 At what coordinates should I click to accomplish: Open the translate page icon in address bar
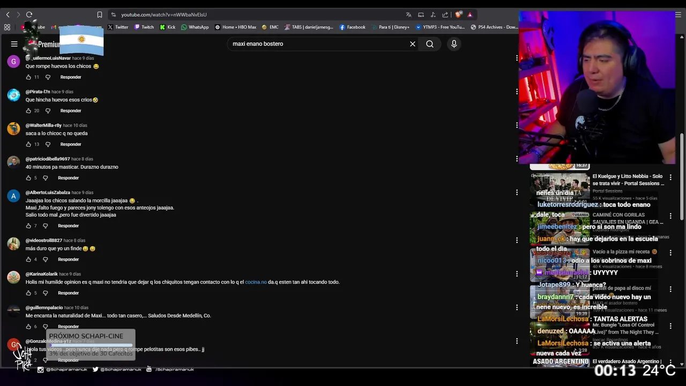(x=408, y=14)
